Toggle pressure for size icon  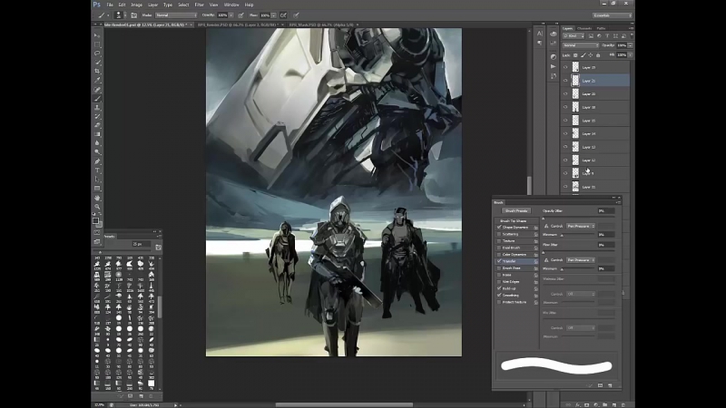pyautogui.click(x=296, y=15)
